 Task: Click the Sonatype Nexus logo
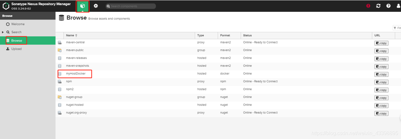(x=6, y=6)
